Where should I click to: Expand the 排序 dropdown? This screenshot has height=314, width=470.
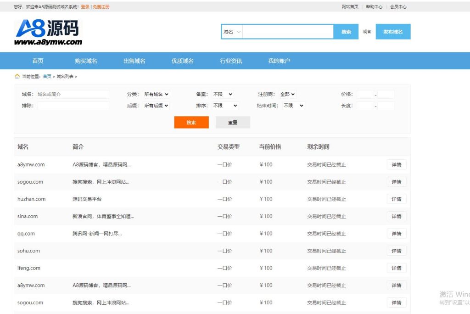225,106
